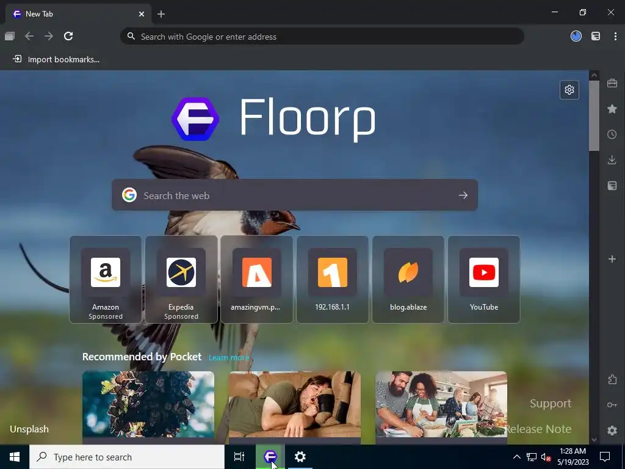
Task: Close the New Tab tab
Action: (x=142, y=14)
